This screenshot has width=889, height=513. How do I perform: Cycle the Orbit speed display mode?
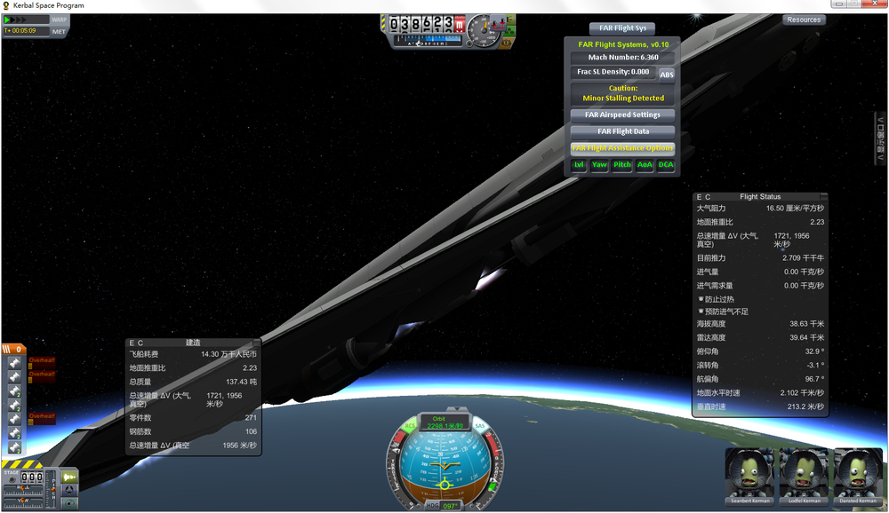coord(444,422)
